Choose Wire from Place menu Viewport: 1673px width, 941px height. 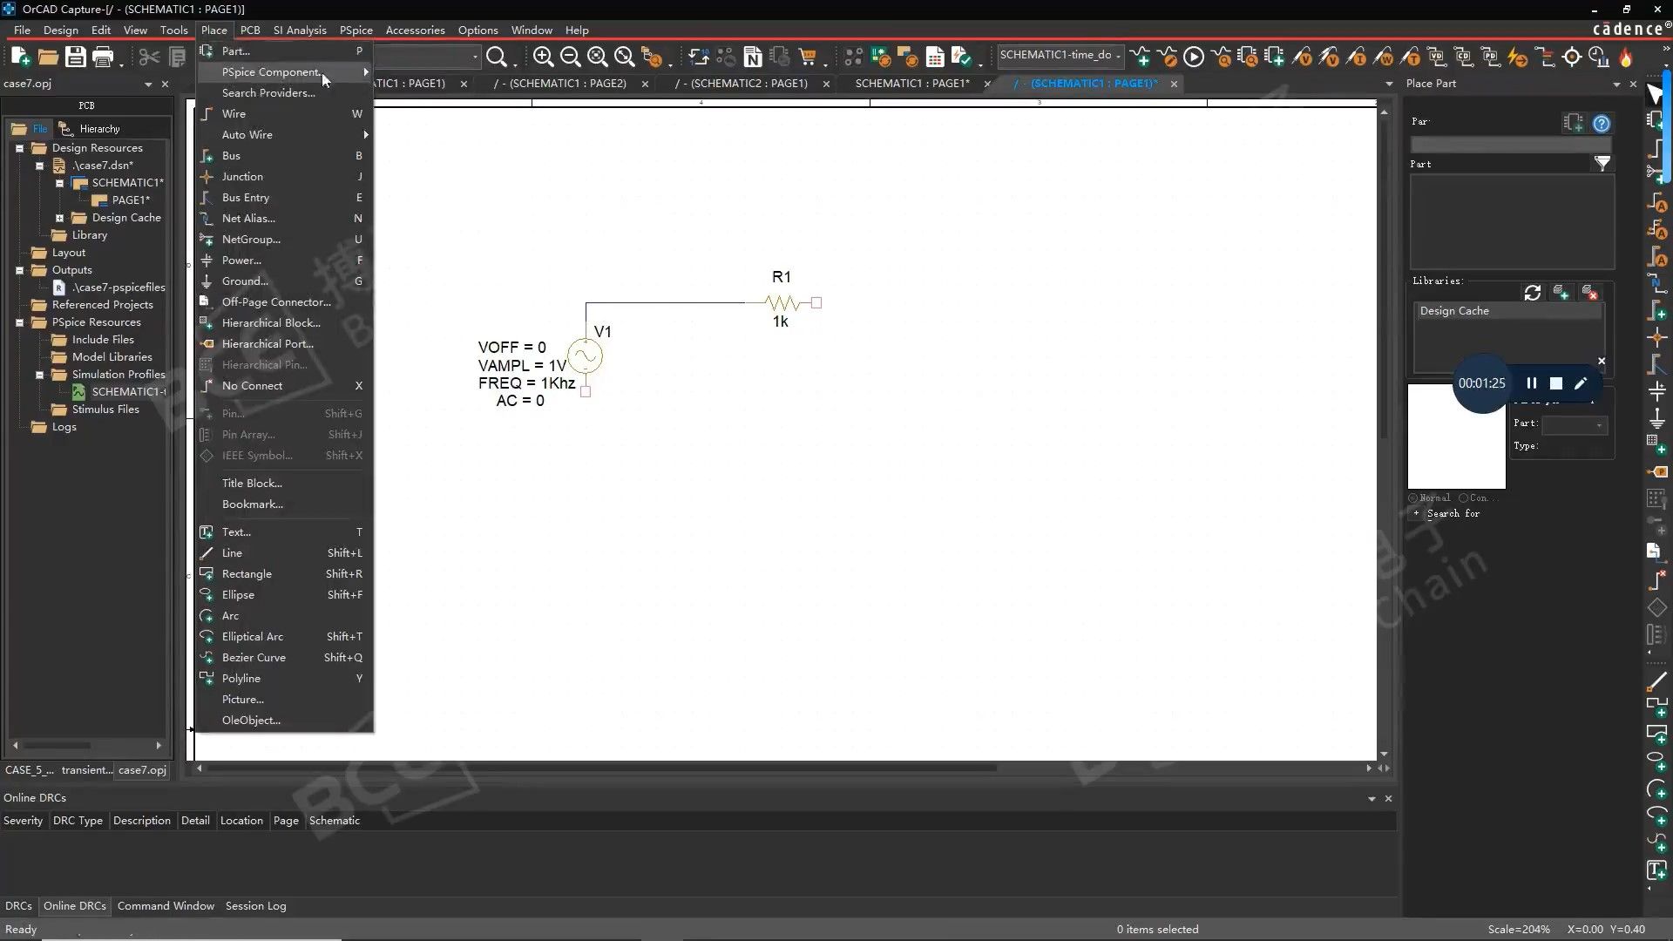[x=285, y=114]
